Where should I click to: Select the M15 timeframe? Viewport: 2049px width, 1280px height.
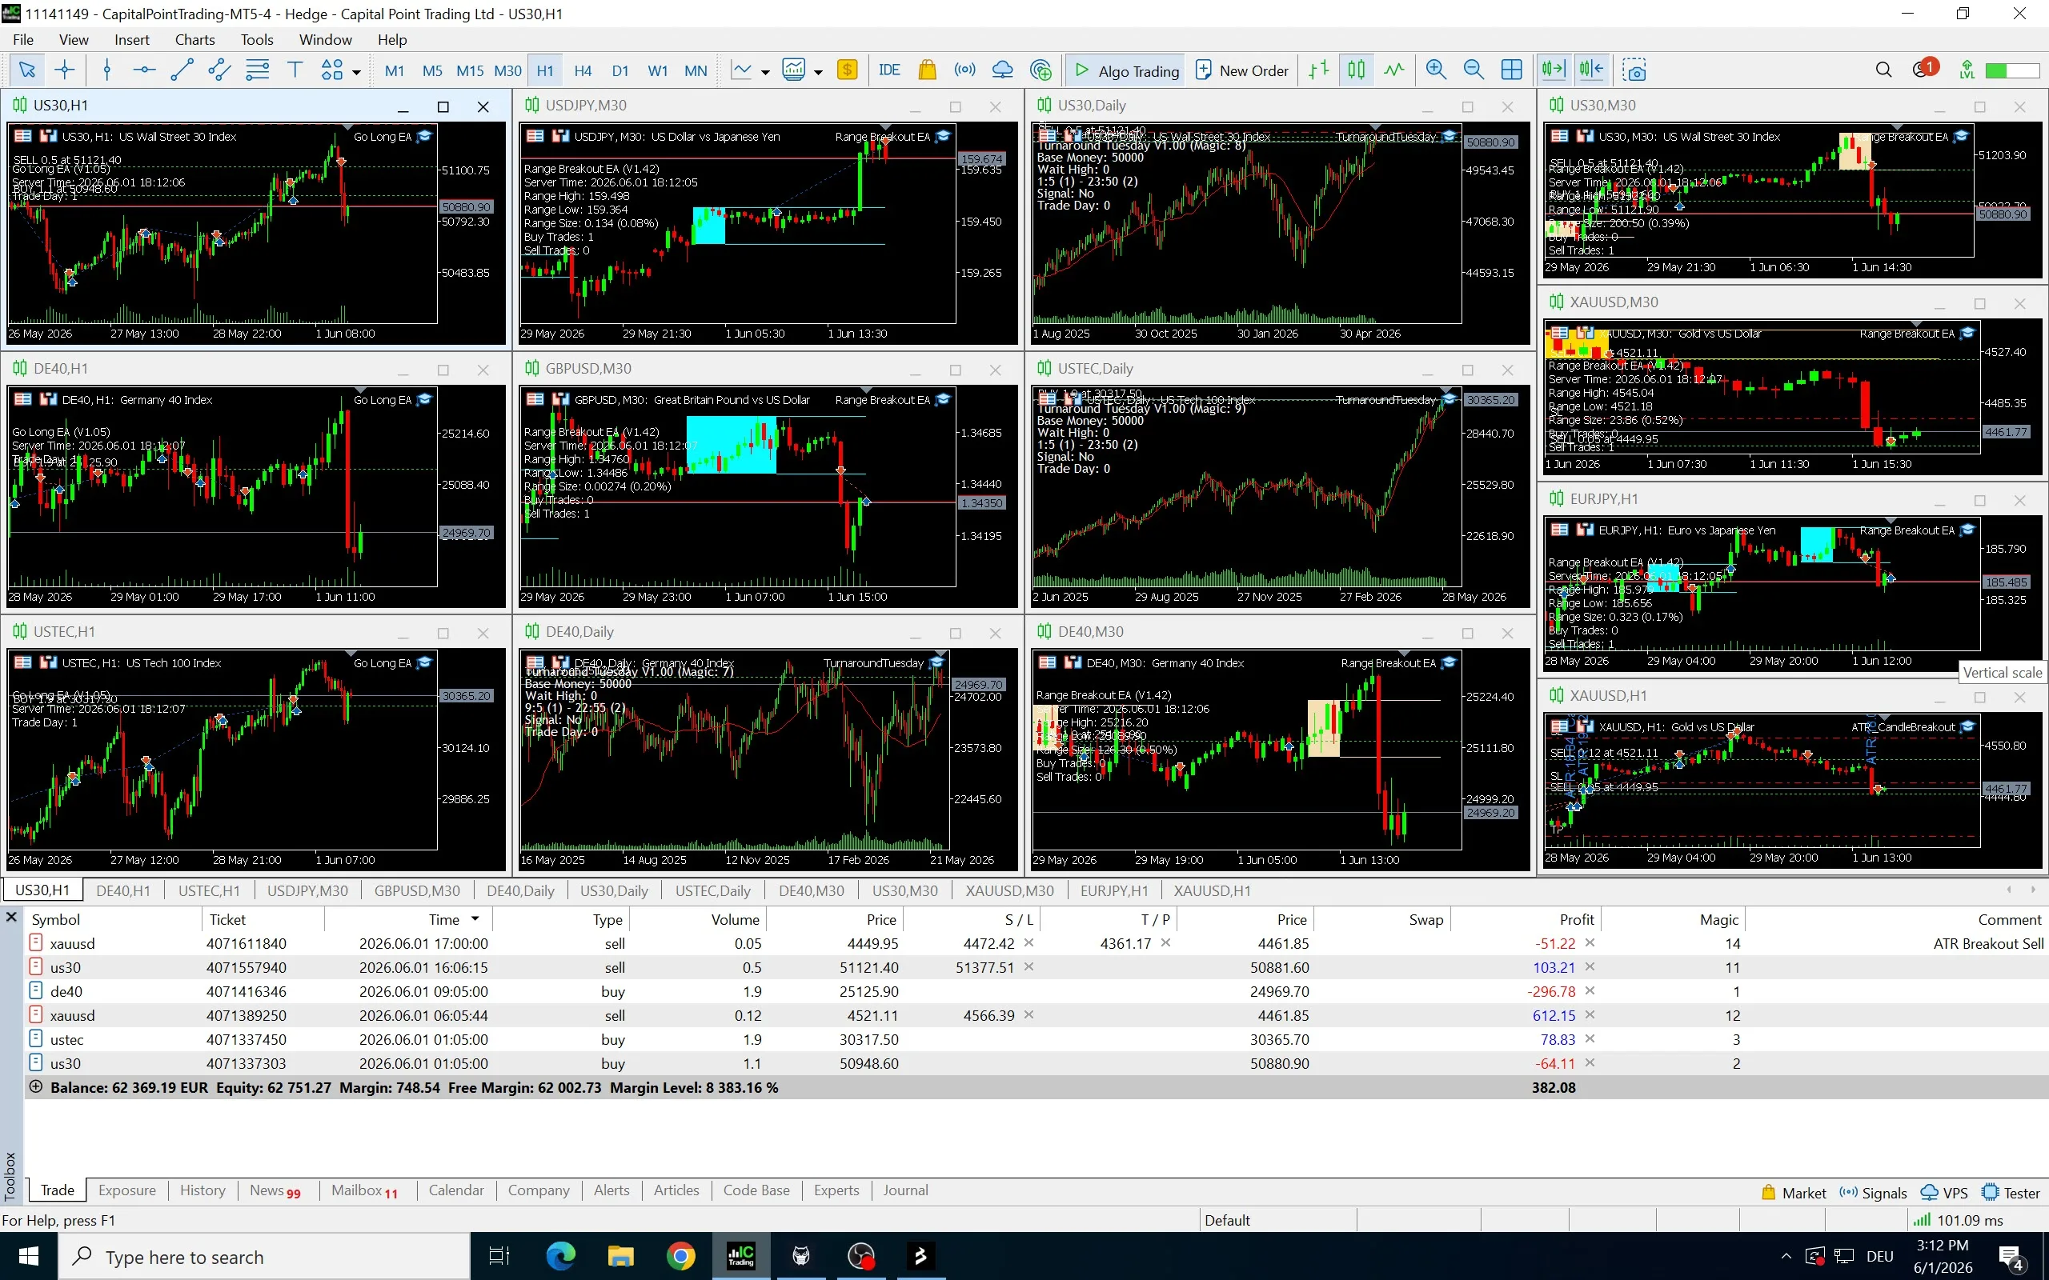[470, 70]
